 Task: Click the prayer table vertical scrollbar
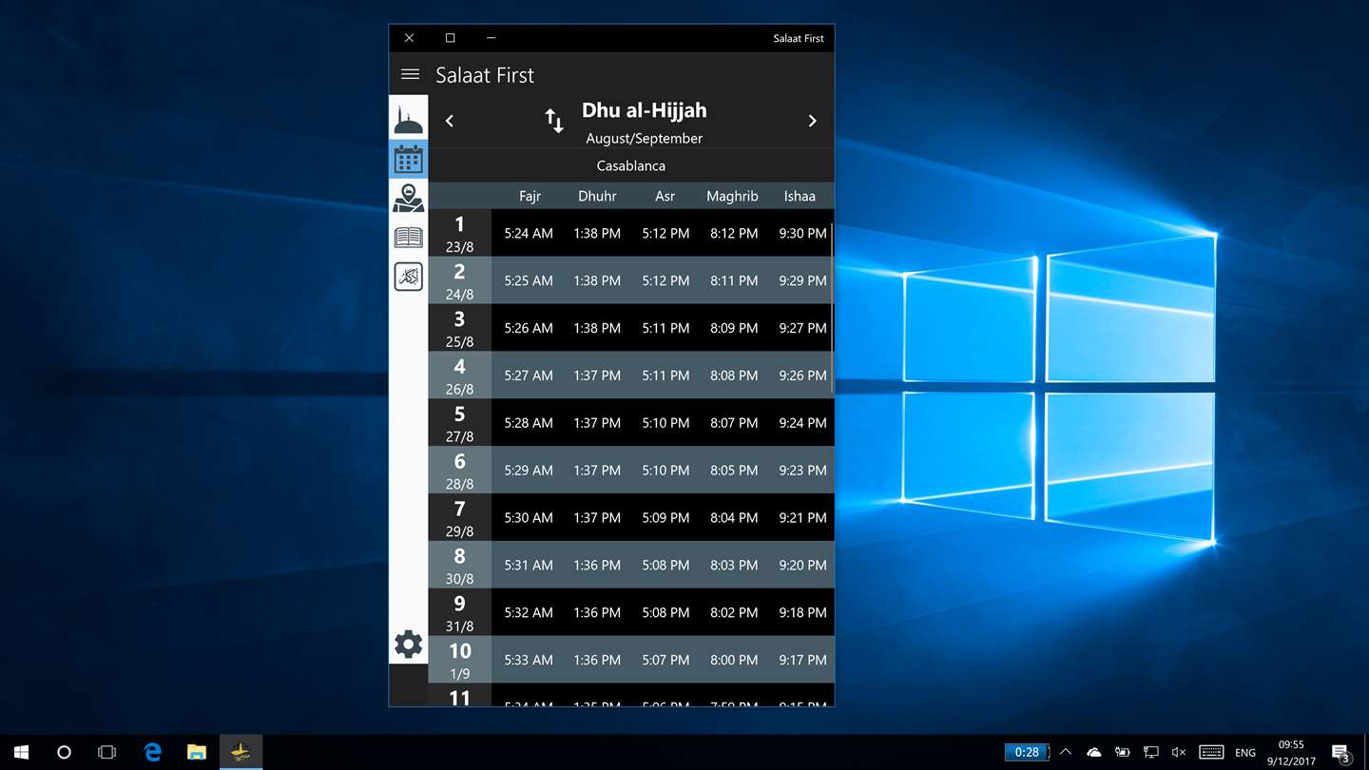pos(832,308)
